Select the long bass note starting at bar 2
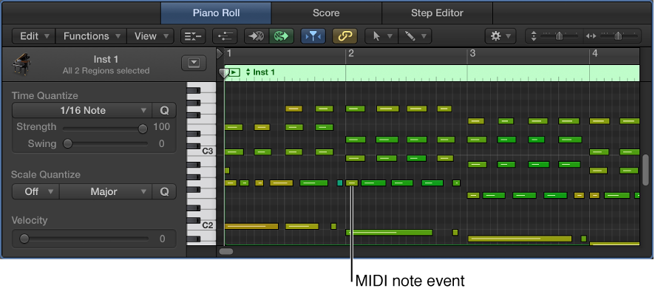Screen dimensions: 655x294 tap(389, 232)
